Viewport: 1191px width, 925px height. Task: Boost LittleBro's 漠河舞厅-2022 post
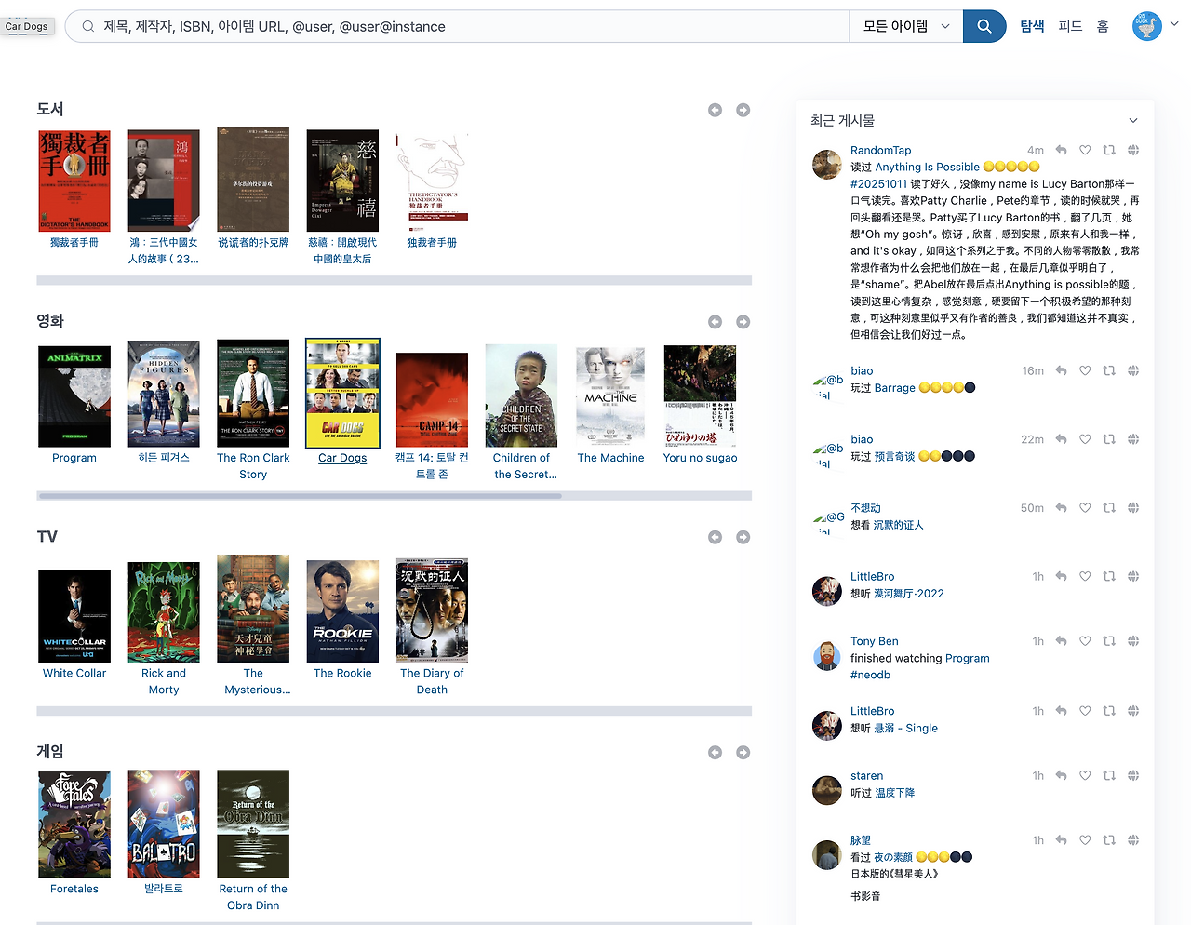click(1109, 577)
